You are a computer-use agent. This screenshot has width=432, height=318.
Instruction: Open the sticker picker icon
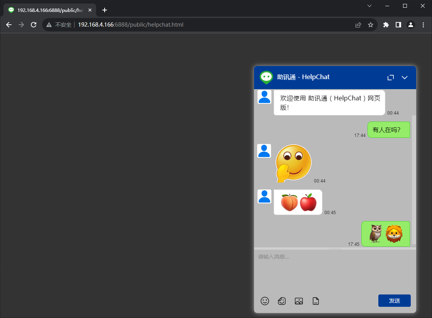[282, 301]
